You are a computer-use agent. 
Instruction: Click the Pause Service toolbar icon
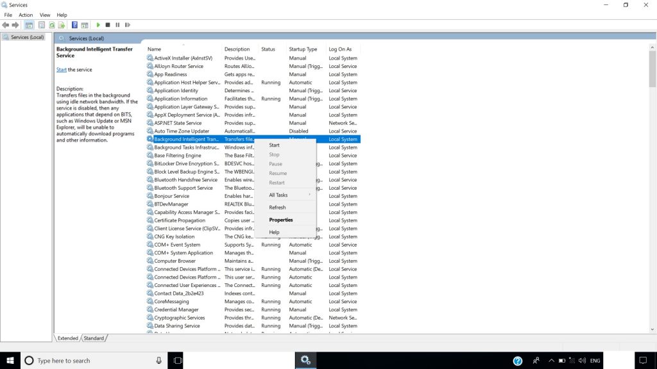[x=118, y=25]
